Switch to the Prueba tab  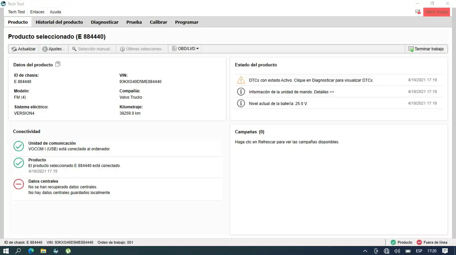134,22
